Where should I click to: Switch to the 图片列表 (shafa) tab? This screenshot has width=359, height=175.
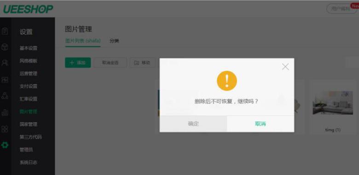click(x=83, y=41)
